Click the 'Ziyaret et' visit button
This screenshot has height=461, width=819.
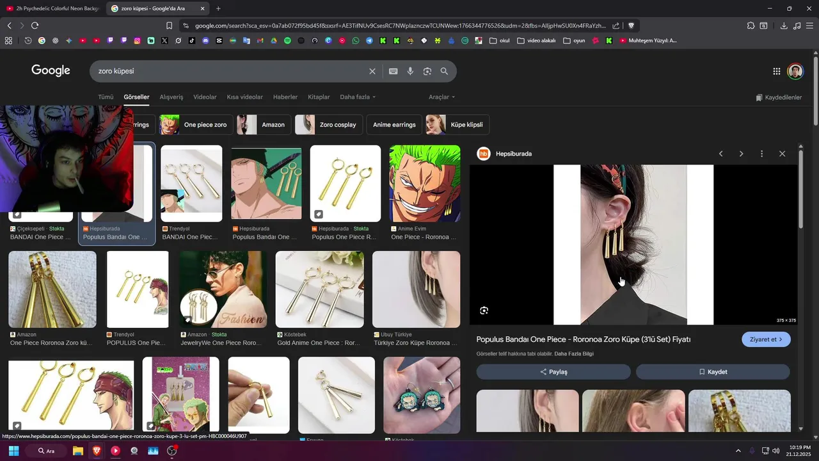tap(766, 339)
